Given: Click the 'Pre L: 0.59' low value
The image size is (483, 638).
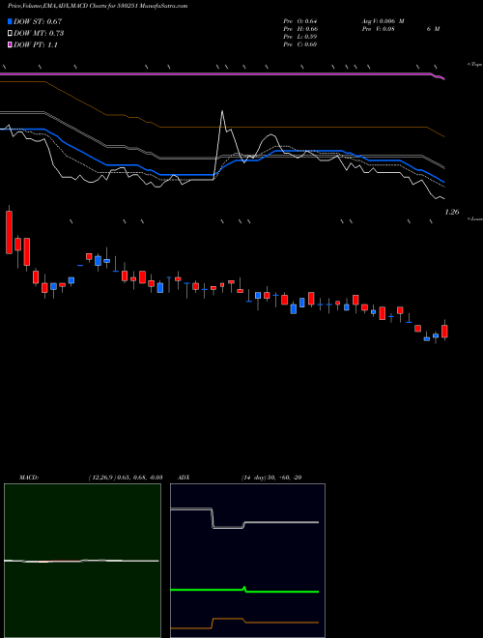Looking at the screenshot, I should pos(300,37).
